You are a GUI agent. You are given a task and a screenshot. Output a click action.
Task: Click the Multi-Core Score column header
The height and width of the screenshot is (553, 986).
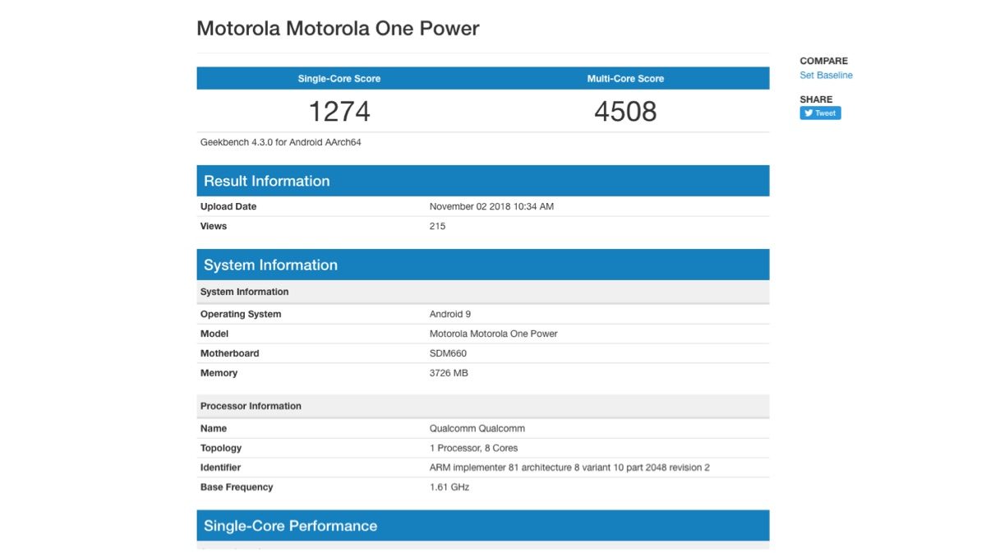point(625,79)
